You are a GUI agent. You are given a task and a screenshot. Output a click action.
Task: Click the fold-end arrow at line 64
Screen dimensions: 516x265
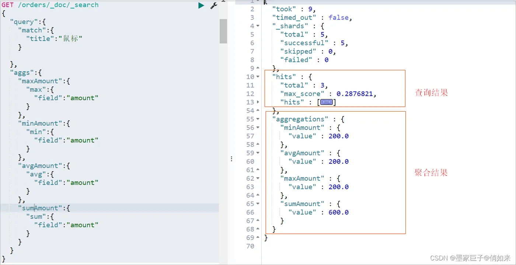tap(258, 195)
